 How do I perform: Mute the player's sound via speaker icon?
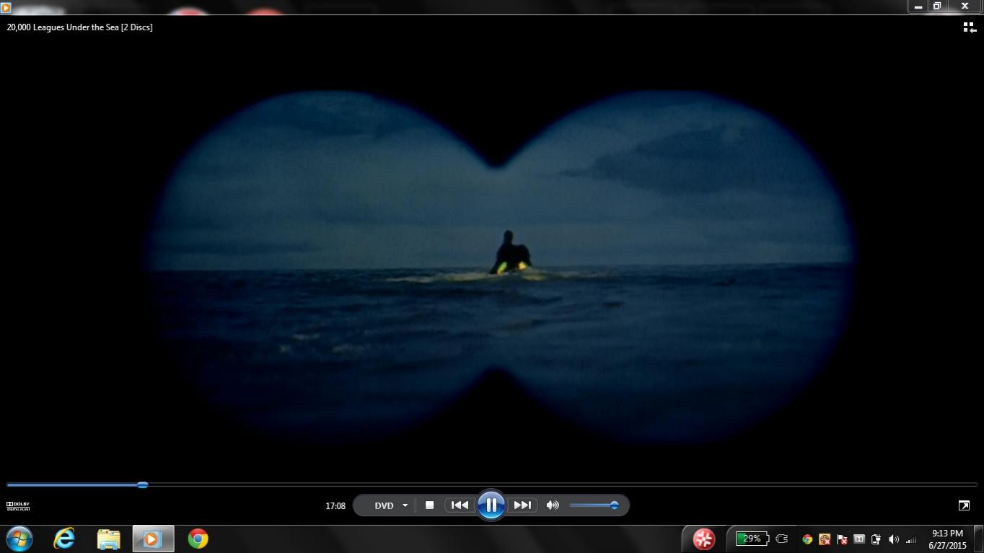(553, 505)
